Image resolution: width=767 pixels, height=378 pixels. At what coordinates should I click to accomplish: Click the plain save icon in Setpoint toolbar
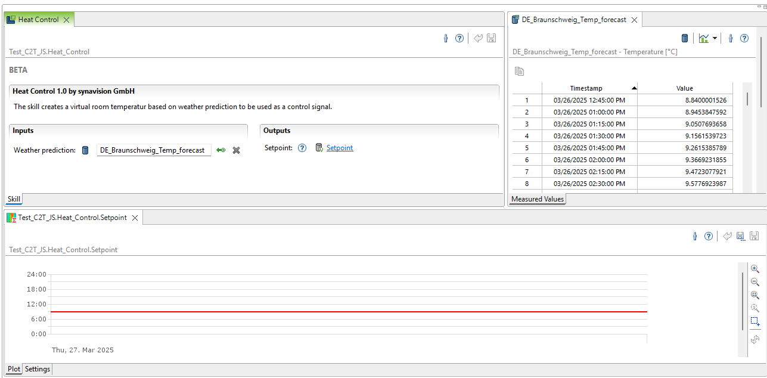point(754,236)
